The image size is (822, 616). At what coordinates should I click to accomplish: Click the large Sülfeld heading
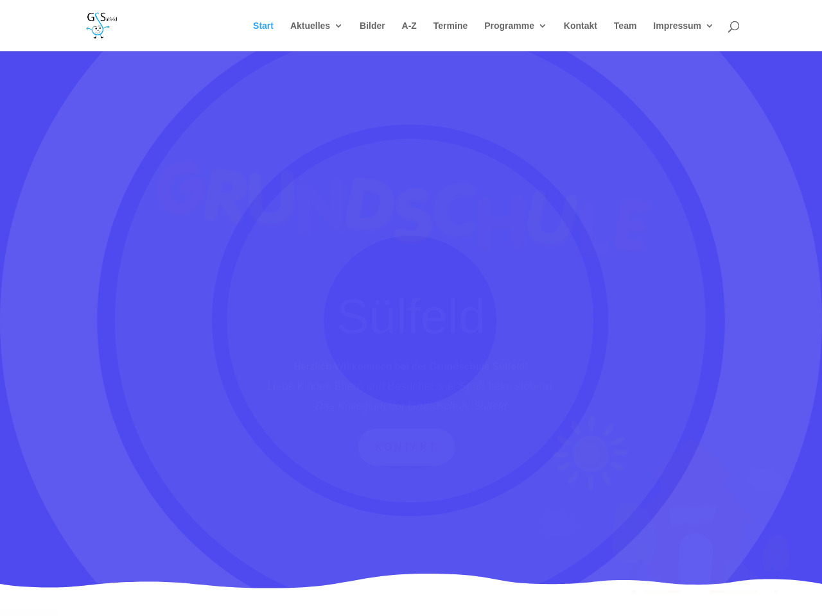coord(410,316)
